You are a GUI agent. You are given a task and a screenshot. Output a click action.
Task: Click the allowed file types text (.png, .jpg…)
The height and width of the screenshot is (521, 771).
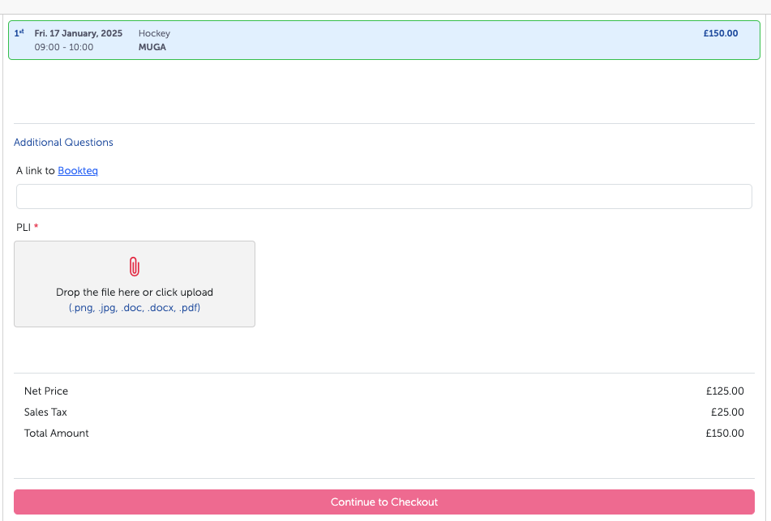tap(135, 308)
